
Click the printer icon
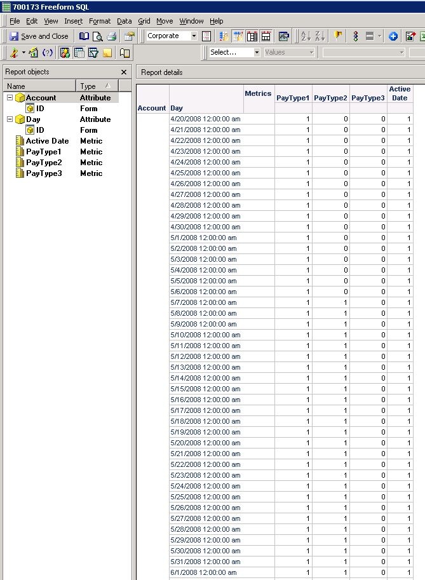coord(111,36)
